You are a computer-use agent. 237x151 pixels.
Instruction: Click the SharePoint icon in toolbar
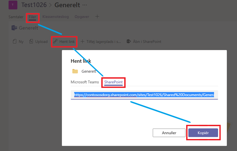(x=129, y=41)
